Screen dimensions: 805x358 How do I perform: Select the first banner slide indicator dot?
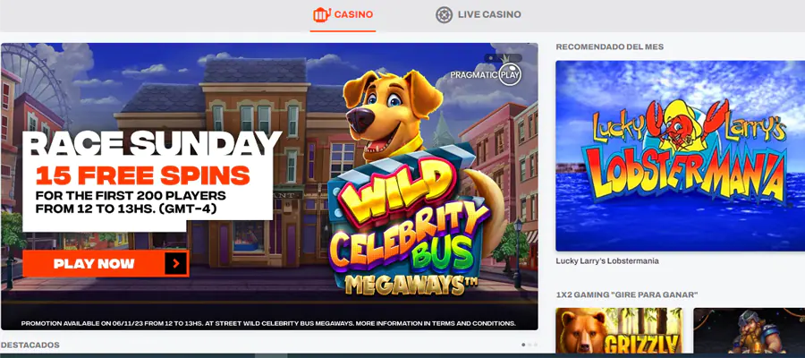click(x=491, y=58)
